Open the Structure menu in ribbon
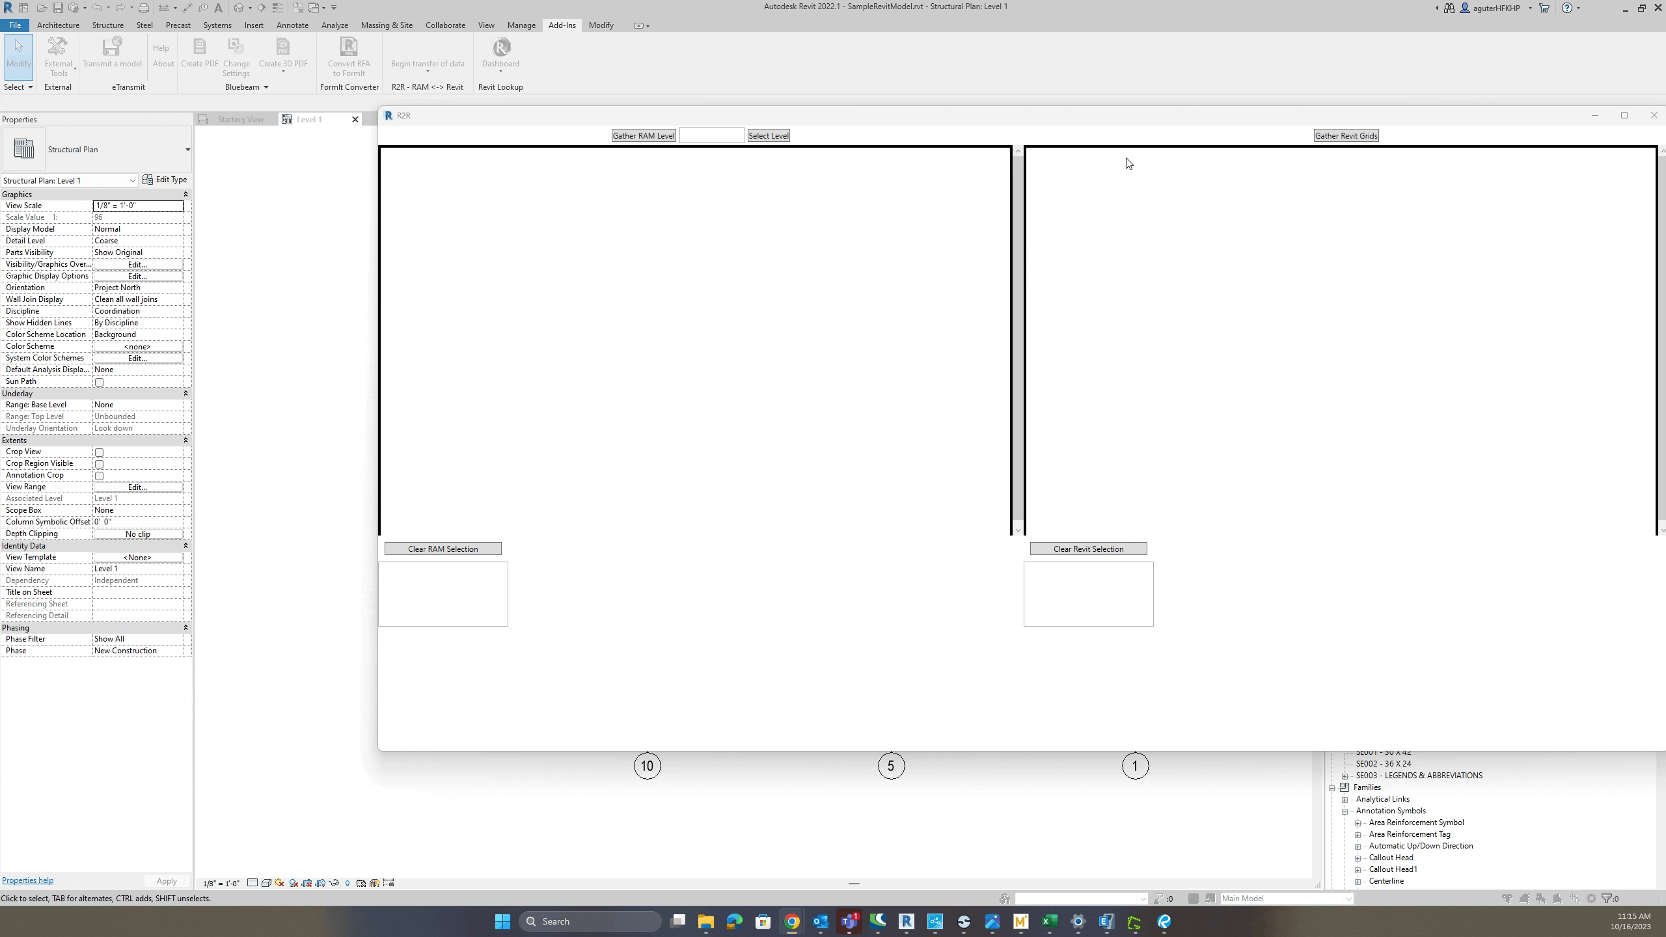 [107, 24]
